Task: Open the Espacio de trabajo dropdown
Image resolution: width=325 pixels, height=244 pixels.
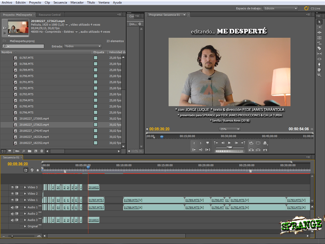Action: tap(281, 8)
